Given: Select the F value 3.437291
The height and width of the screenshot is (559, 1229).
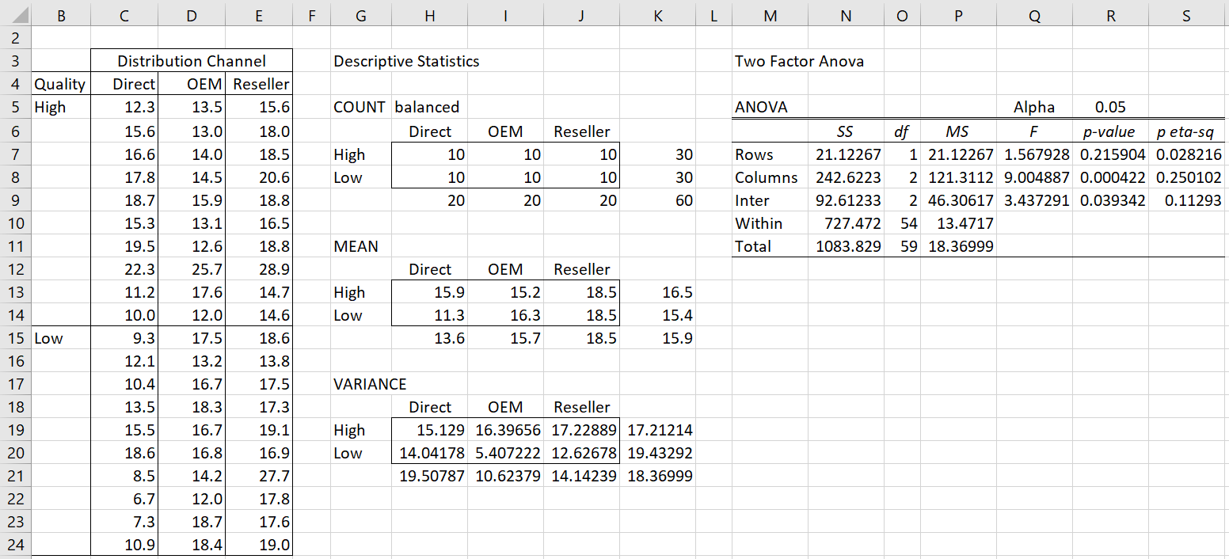Looking at the screenshot, I should [1034, 200].
